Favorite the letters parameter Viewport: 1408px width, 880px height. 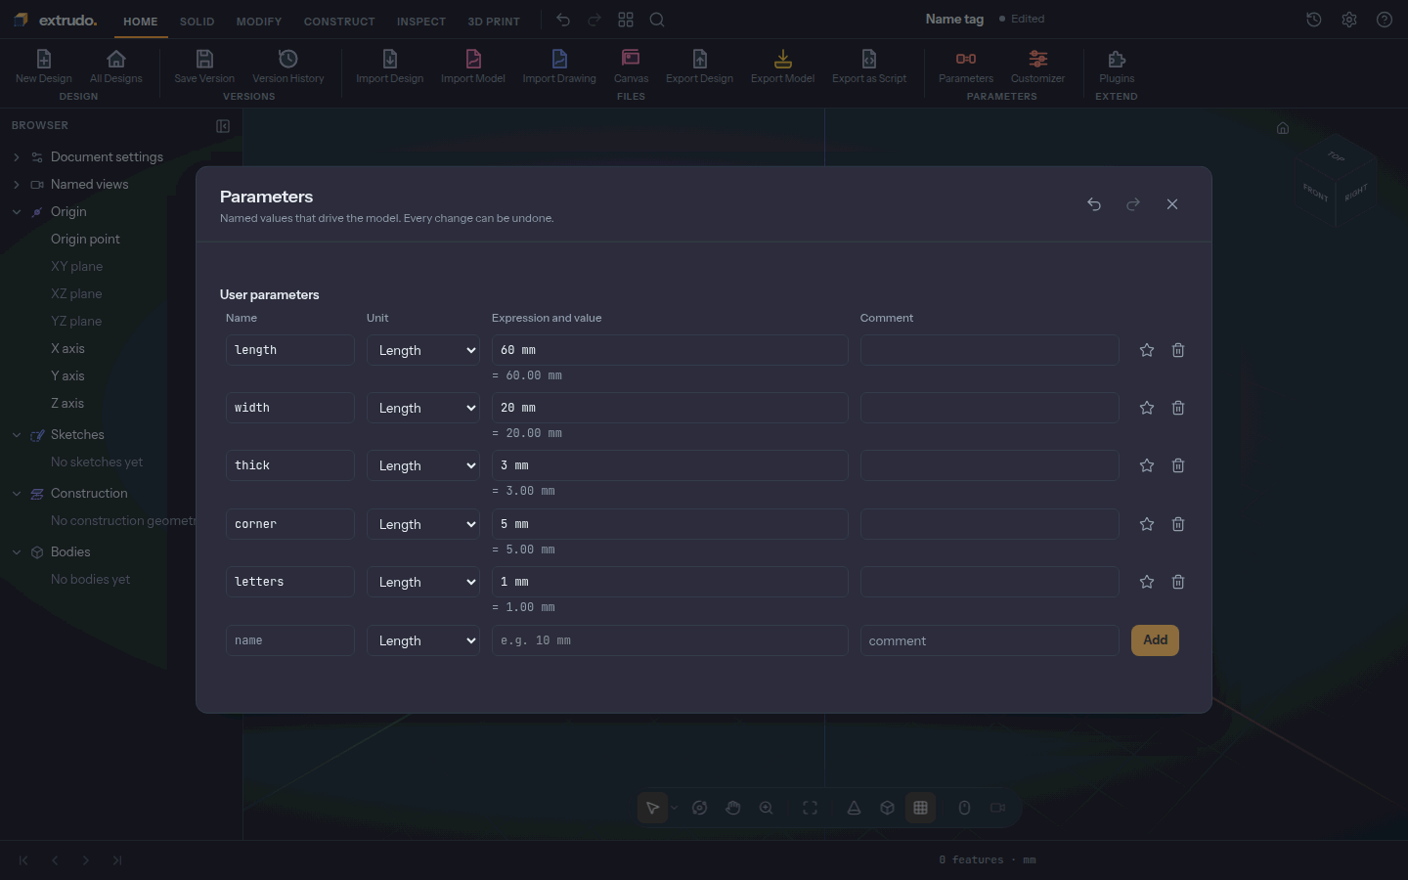click(x=1147, y=582)
